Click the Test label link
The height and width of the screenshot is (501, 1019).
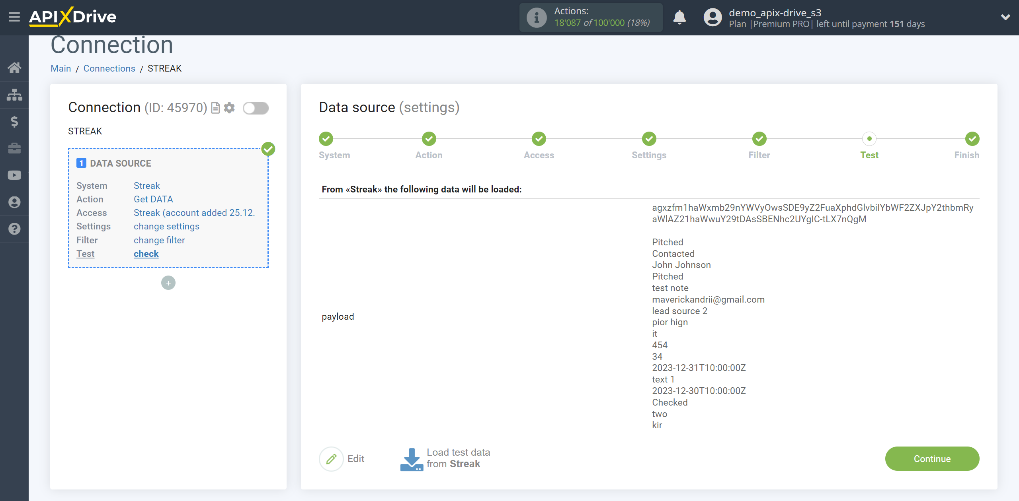coord(86,254)
